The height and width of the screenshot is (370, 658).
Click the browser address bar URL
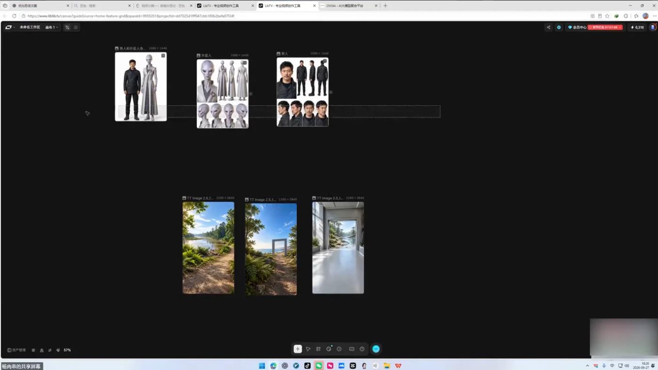(x=131, y=16)
